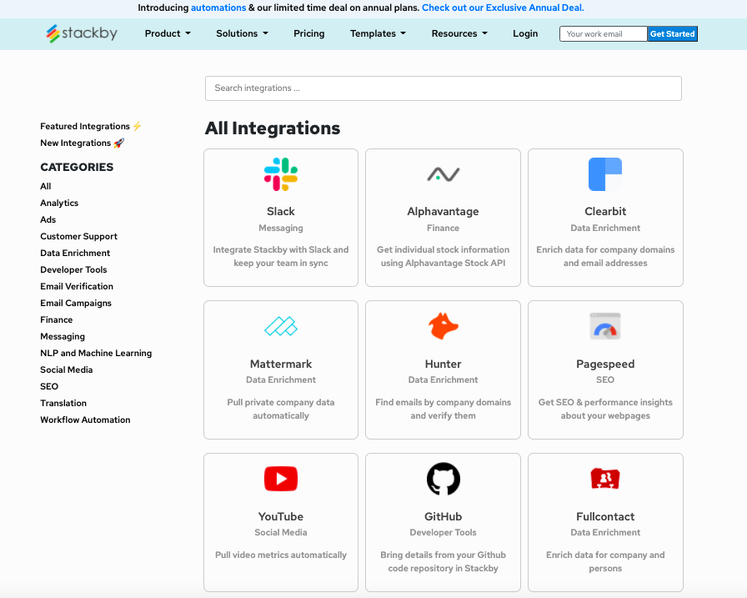Click 'Bring details from your Github' description
The image size is (747, 598).
pyautogui.click(x=443, y=561)
